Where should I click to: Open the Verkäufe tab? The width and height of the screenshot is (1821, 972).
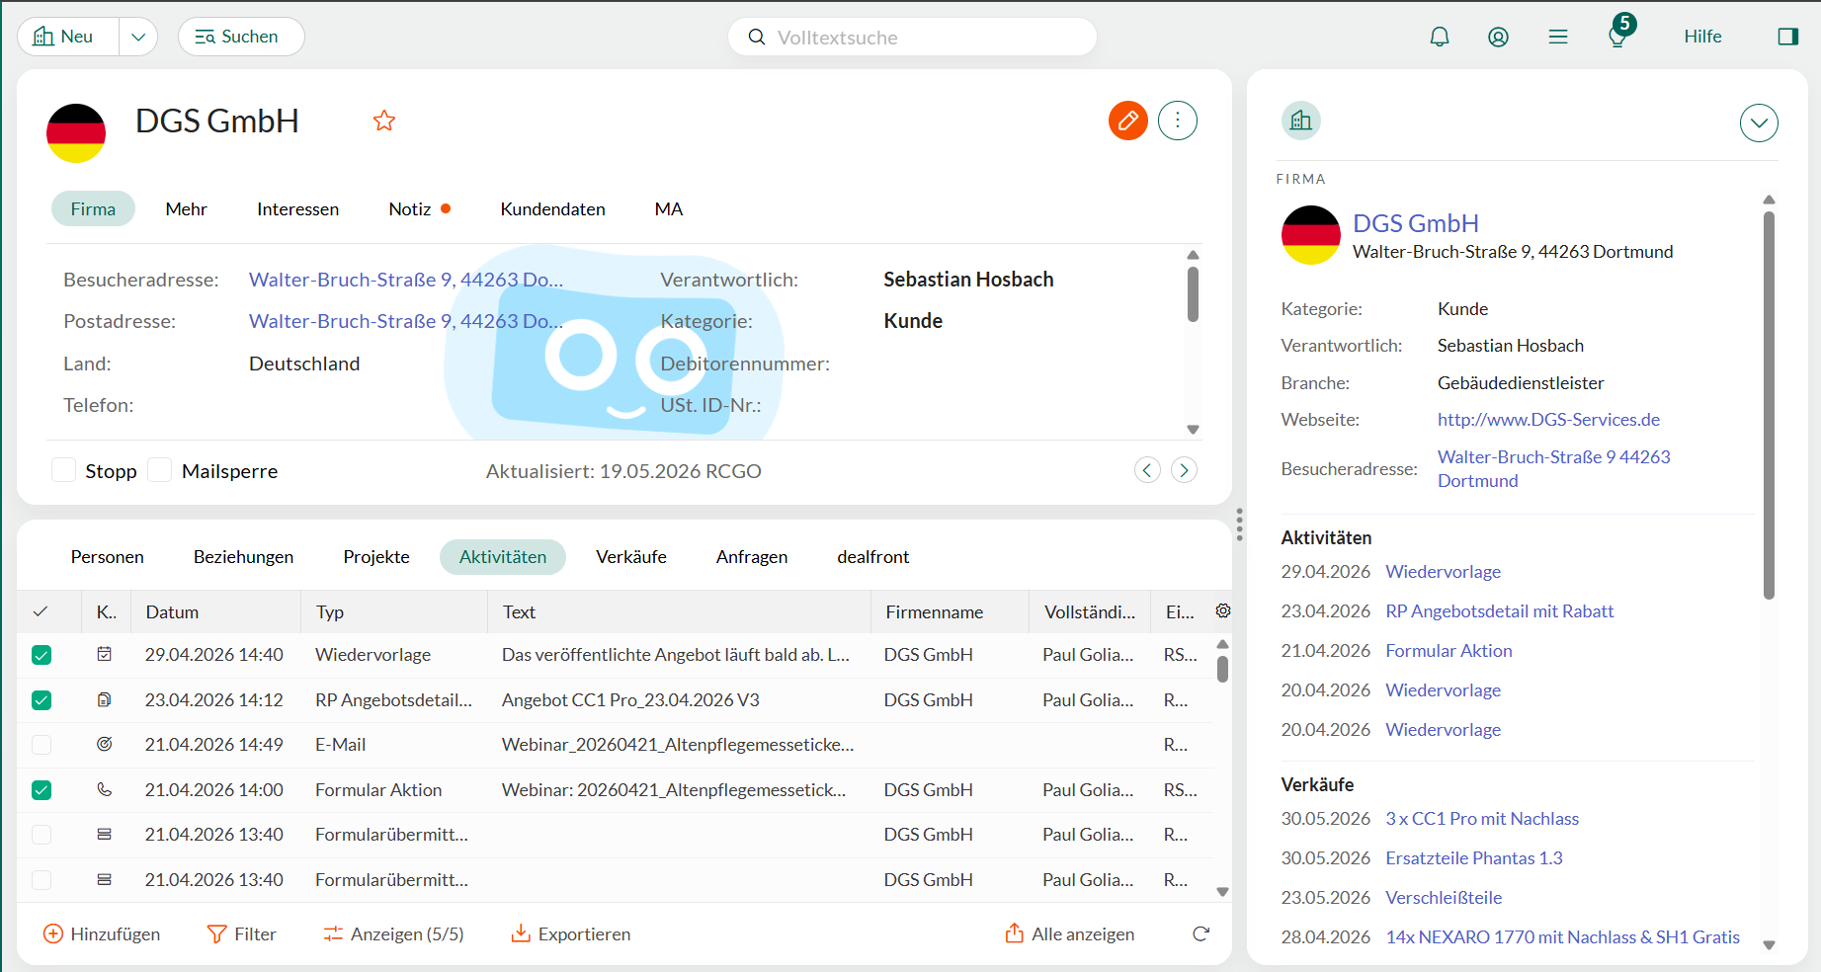(631, 556)
